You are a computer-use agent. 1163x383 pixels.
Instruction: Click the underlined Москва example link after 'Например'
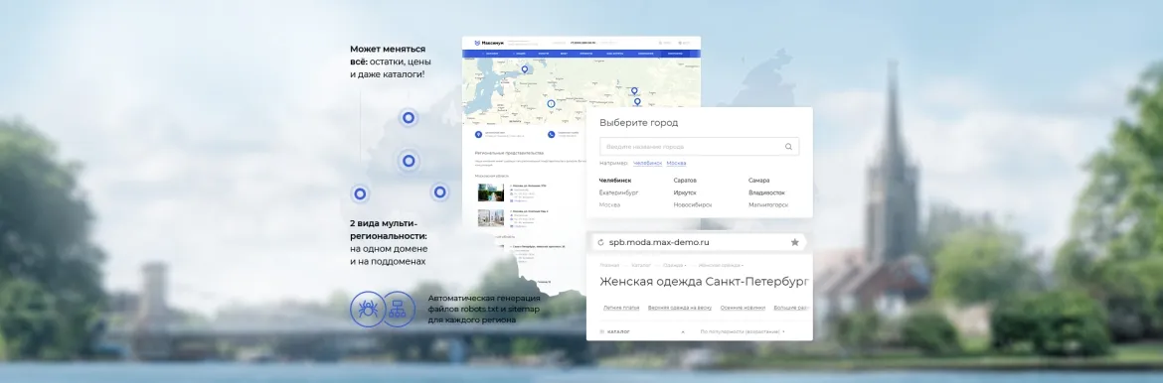tap(676, 163)
